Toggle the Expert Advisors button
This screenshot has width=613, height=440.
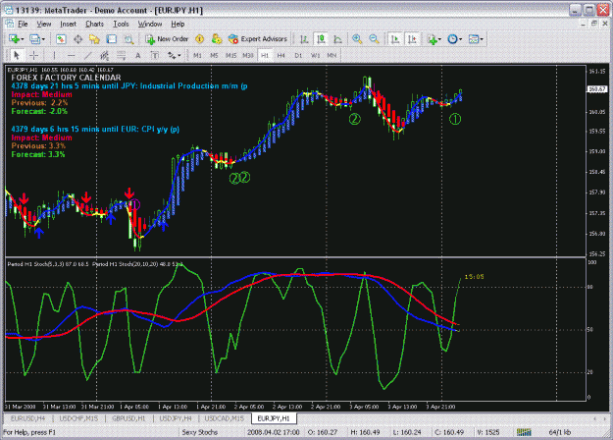click(258, 38)
